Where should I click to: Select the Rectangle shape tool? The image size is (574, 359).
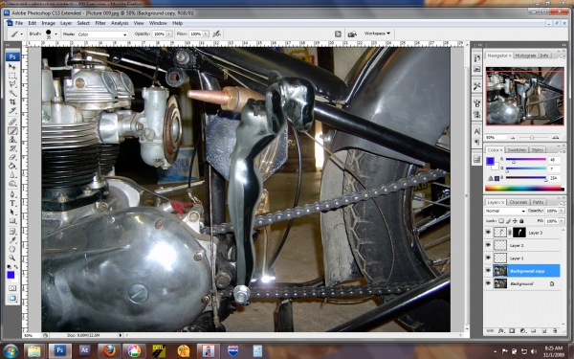tap(12, 221)
